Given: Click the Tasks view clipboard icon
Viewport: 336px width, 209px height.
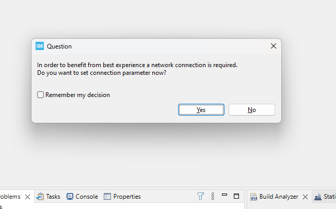Looking at the screenshot, I should point(40,197).
